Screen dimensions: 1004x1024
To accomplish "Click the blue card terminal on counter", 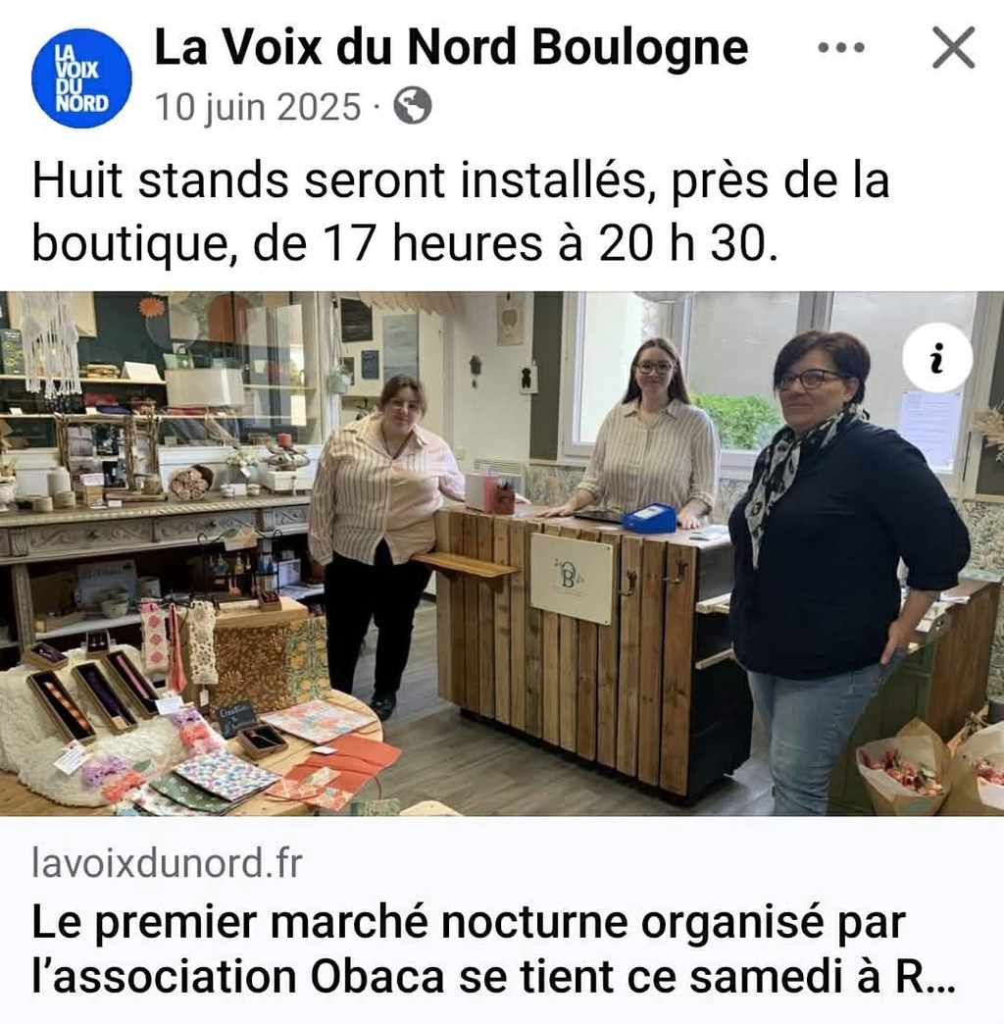I will point(649,518).
